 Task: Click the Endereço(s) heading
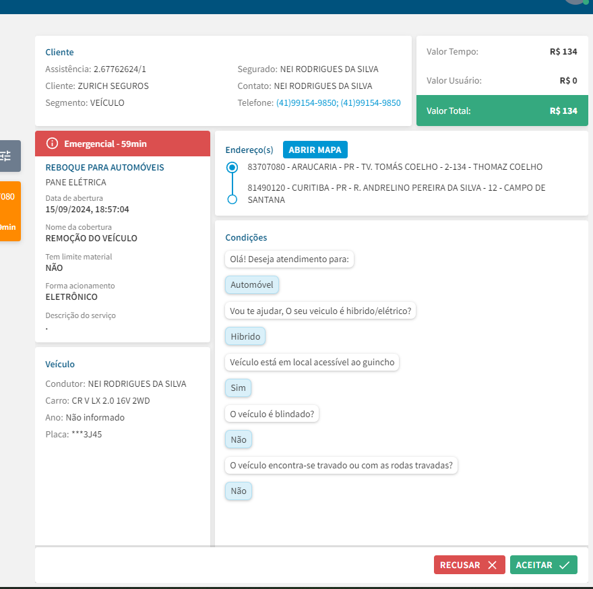(x=249, y=150)
